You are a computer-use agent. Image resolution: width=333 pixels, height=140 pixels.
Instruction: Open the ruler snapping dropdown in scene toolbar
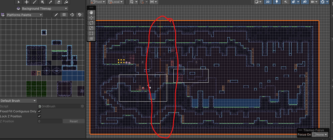pos(153,2)
